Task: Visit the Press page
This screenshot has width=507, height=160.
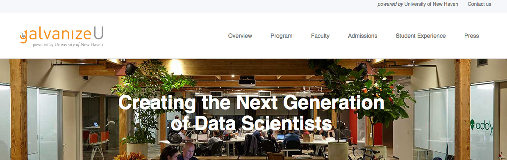Action: tap(471, 36)
